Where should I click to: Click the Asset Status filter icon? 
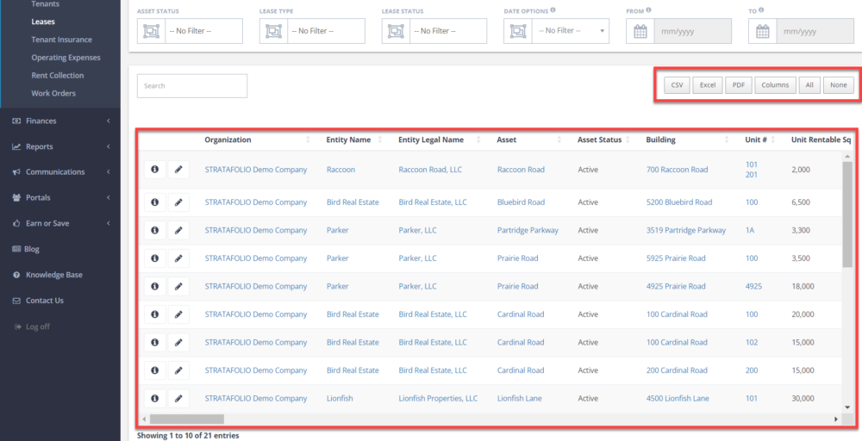tap(151, 31)
